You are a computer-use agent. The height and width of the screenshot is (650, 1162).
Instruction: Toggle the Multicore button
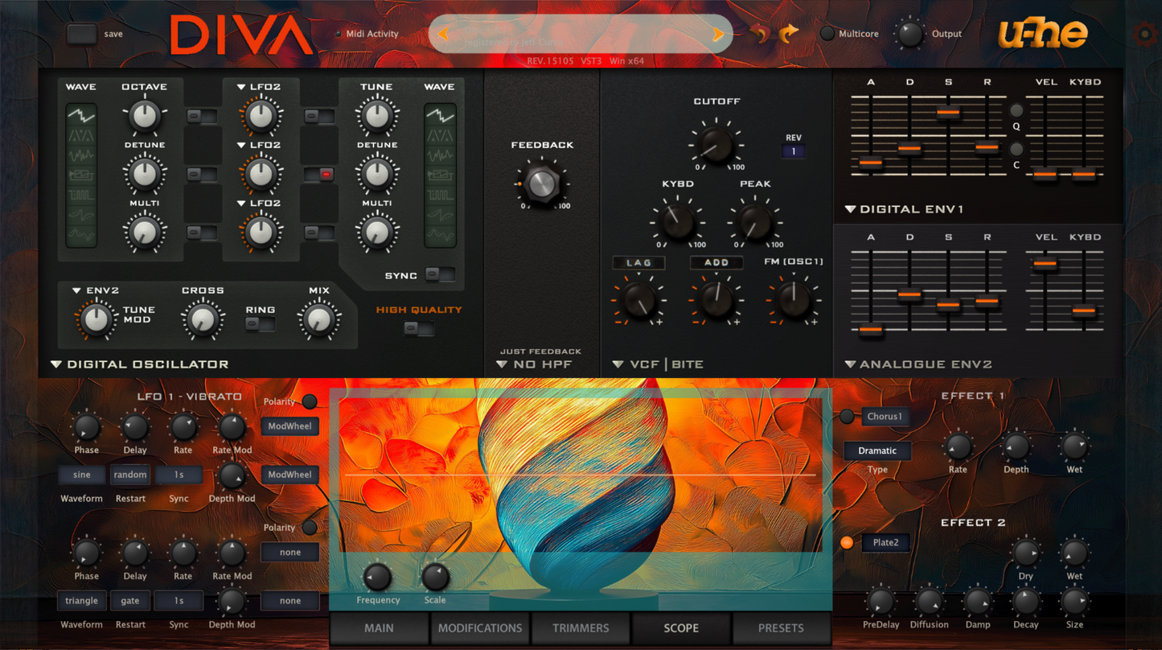coord(827,34)
